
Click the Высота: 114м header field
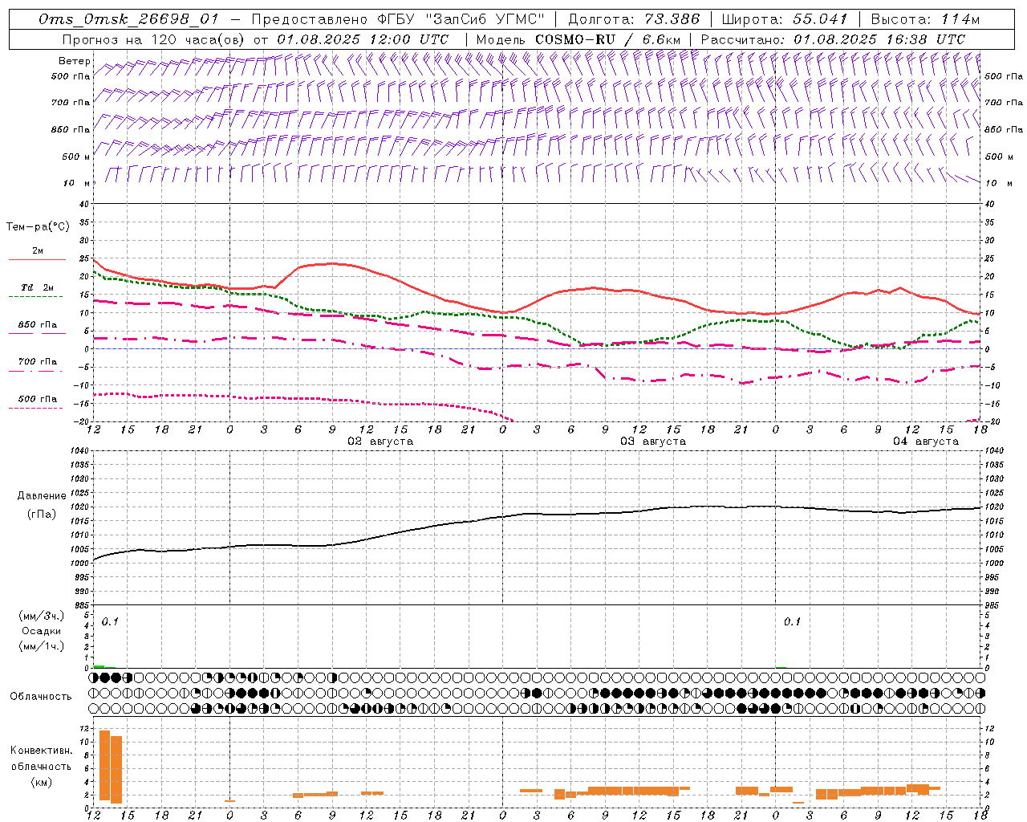[x=925, y=19]
